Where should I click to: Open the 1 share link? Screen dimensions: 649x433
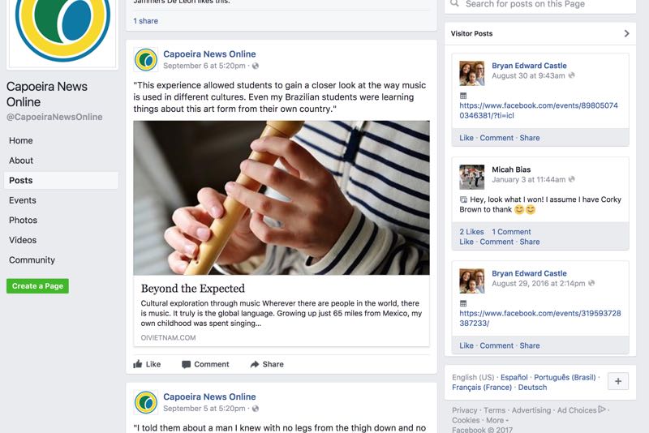[146, 21]
